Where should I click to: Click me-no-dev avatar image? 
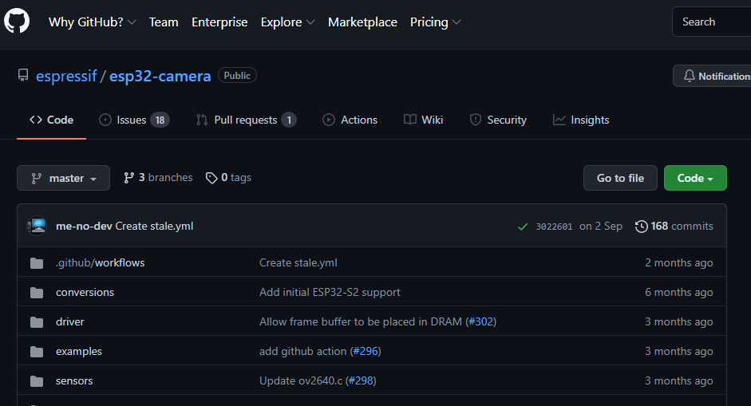click(37, 226)
